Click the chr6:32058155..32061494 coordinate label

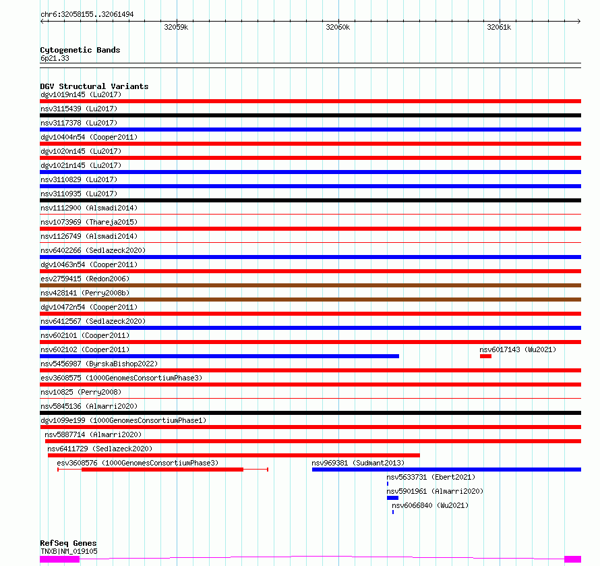click(87, 15)
